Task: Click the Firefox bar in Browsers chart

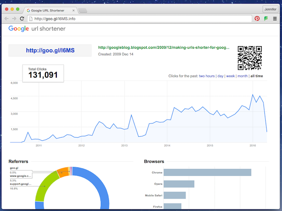Action: pyautogui.click(x=172, y=206)
